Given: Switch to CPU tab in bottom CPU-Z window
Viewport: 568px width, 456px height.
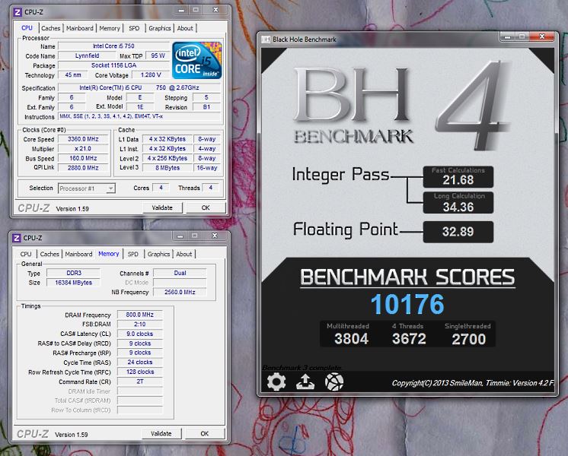Looking at the screenshot, I should tap(26, 254).
